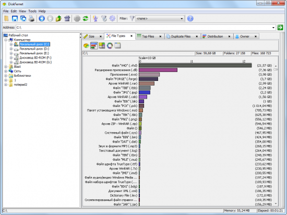Screen dimensions: 287x215
Task: Refresh the scan with green arrows icon
Action: pyautogui.click(x=86, y=18)
